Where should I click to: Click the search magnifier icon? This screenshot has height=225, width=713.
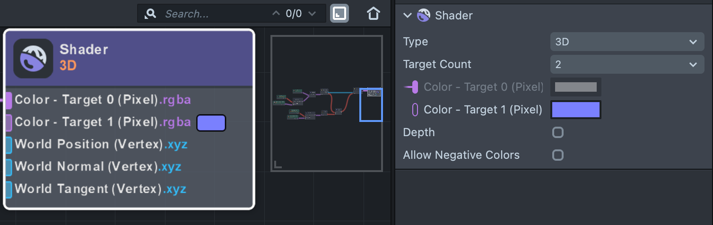pyautogui.click(x=151, y=14)
